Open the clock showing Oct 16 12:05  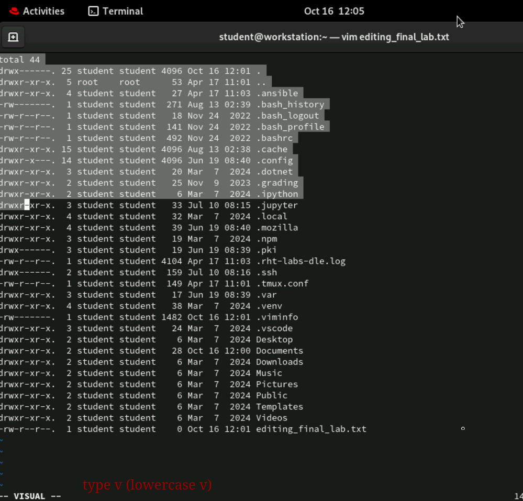click(334, 11)
